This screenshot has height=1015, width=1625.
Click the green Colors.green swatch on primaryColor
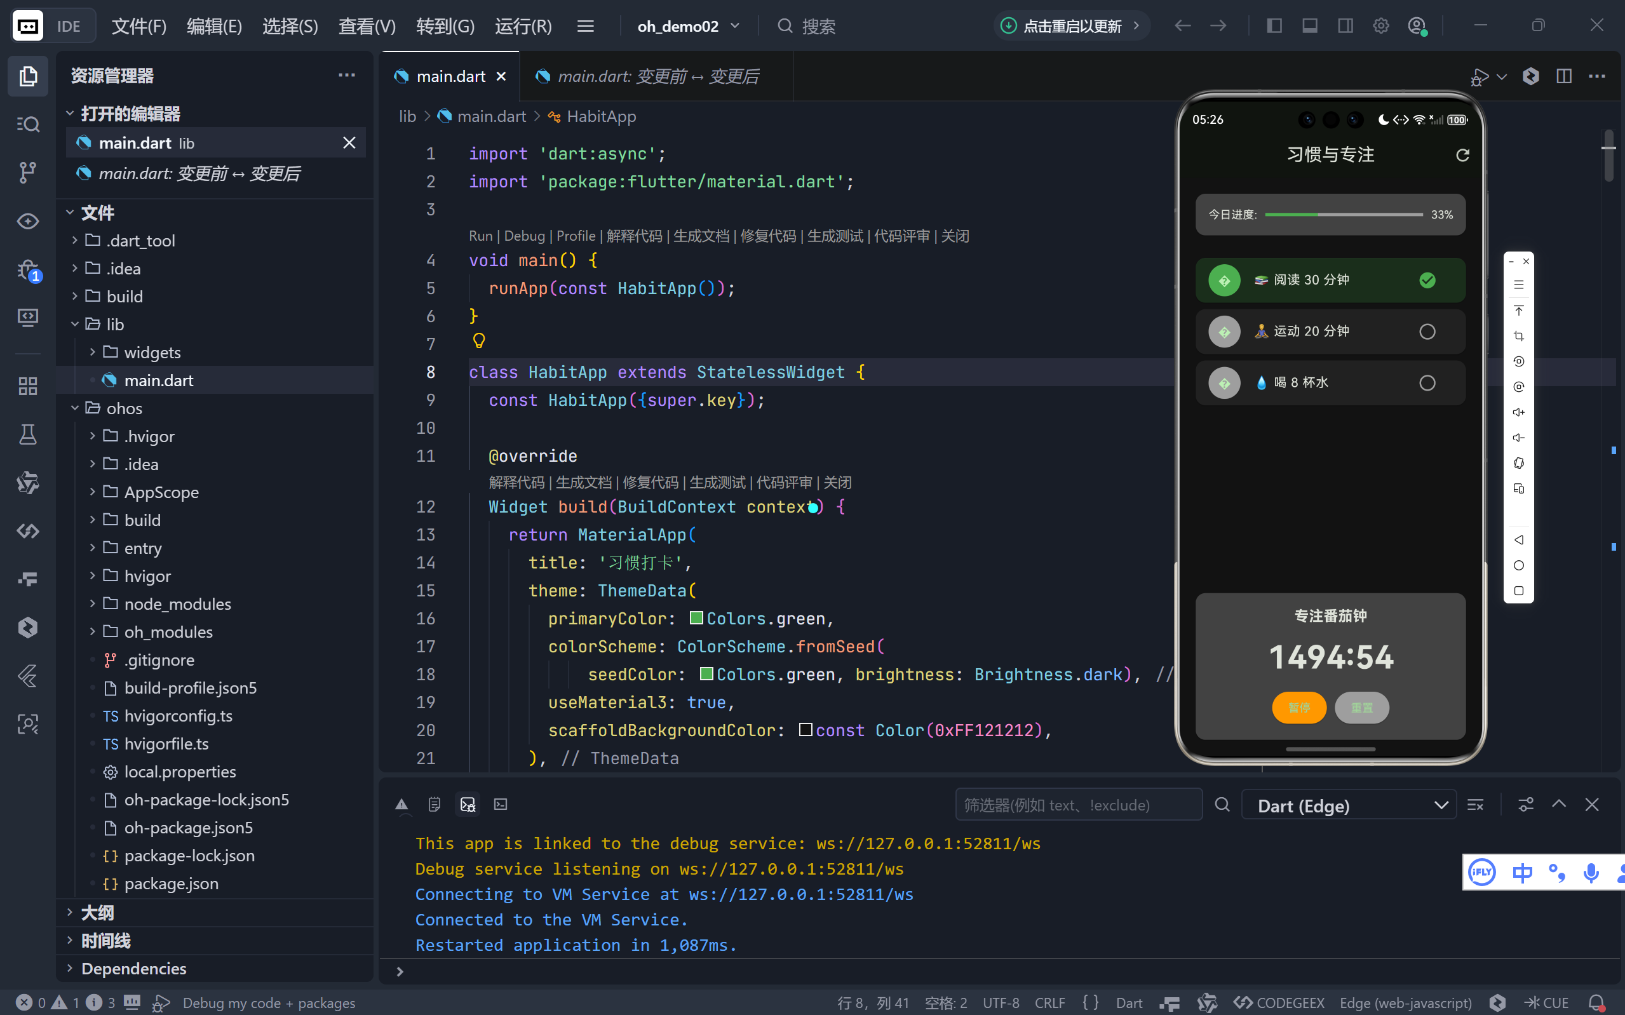pyautogui.click(x=696, y=617)
